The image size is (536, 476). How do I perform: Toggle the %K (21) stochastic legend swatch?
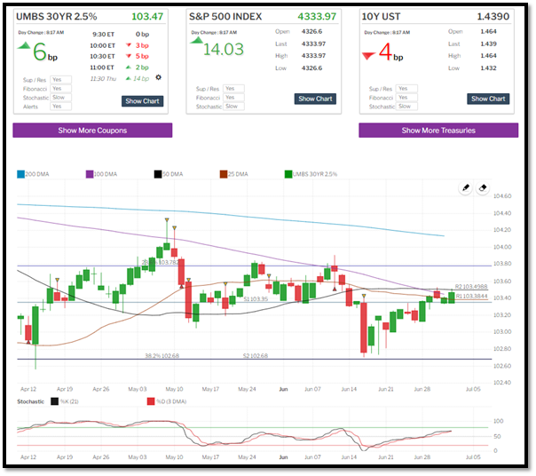coord(55,401)
